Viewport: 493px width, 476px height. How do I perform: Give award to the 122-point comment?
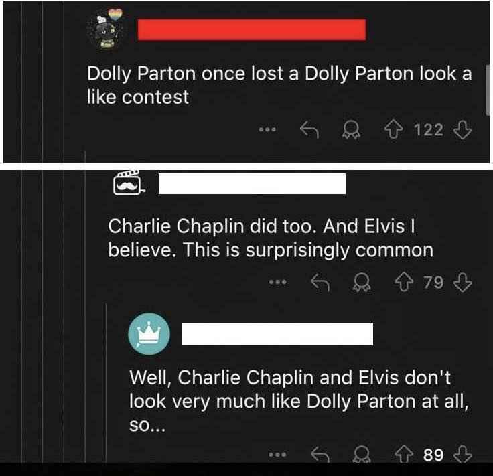pyautogui.click(x=351, y=130)
